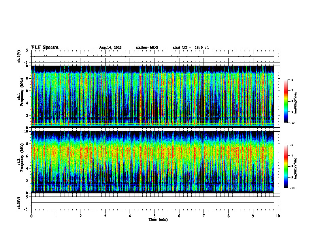313x242 pixels.
Task: Click time axis tick label "2"
Action: tap(81, 216)
